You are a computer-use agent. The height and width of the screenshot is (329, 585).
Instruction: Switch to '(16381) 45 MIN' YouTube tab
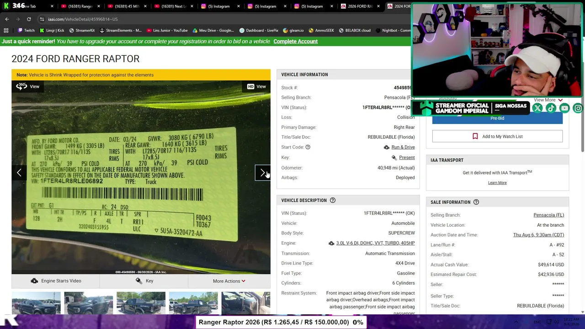pos(128,6)
